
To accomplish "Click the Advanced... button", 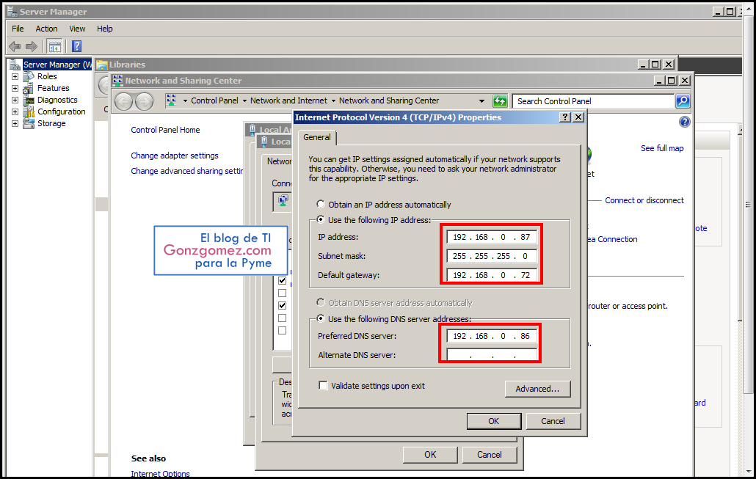I will click(537, 389).
